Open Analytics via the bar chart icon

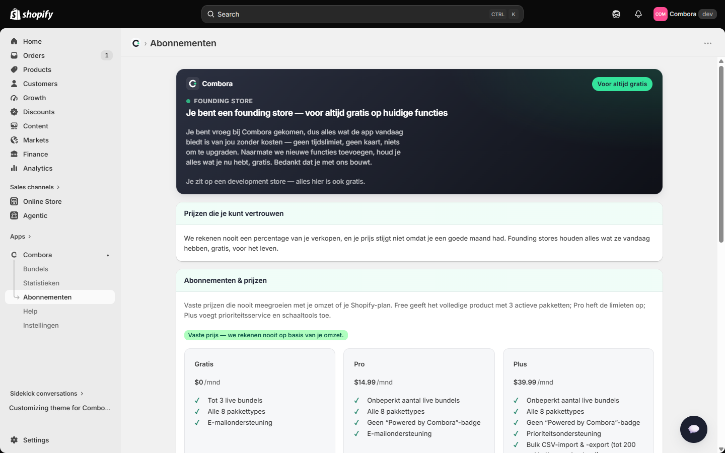coord(14,168)
